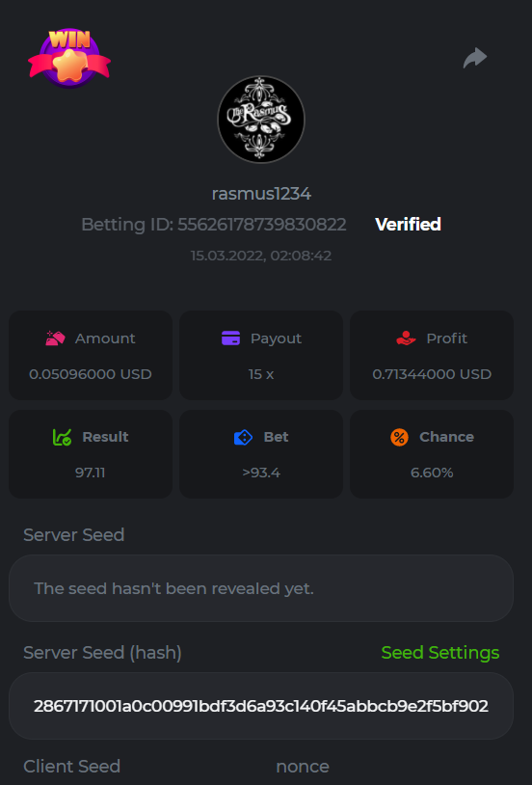Click the Payout 15 x card
Screen dimensions: 532x785
point(261,355)
